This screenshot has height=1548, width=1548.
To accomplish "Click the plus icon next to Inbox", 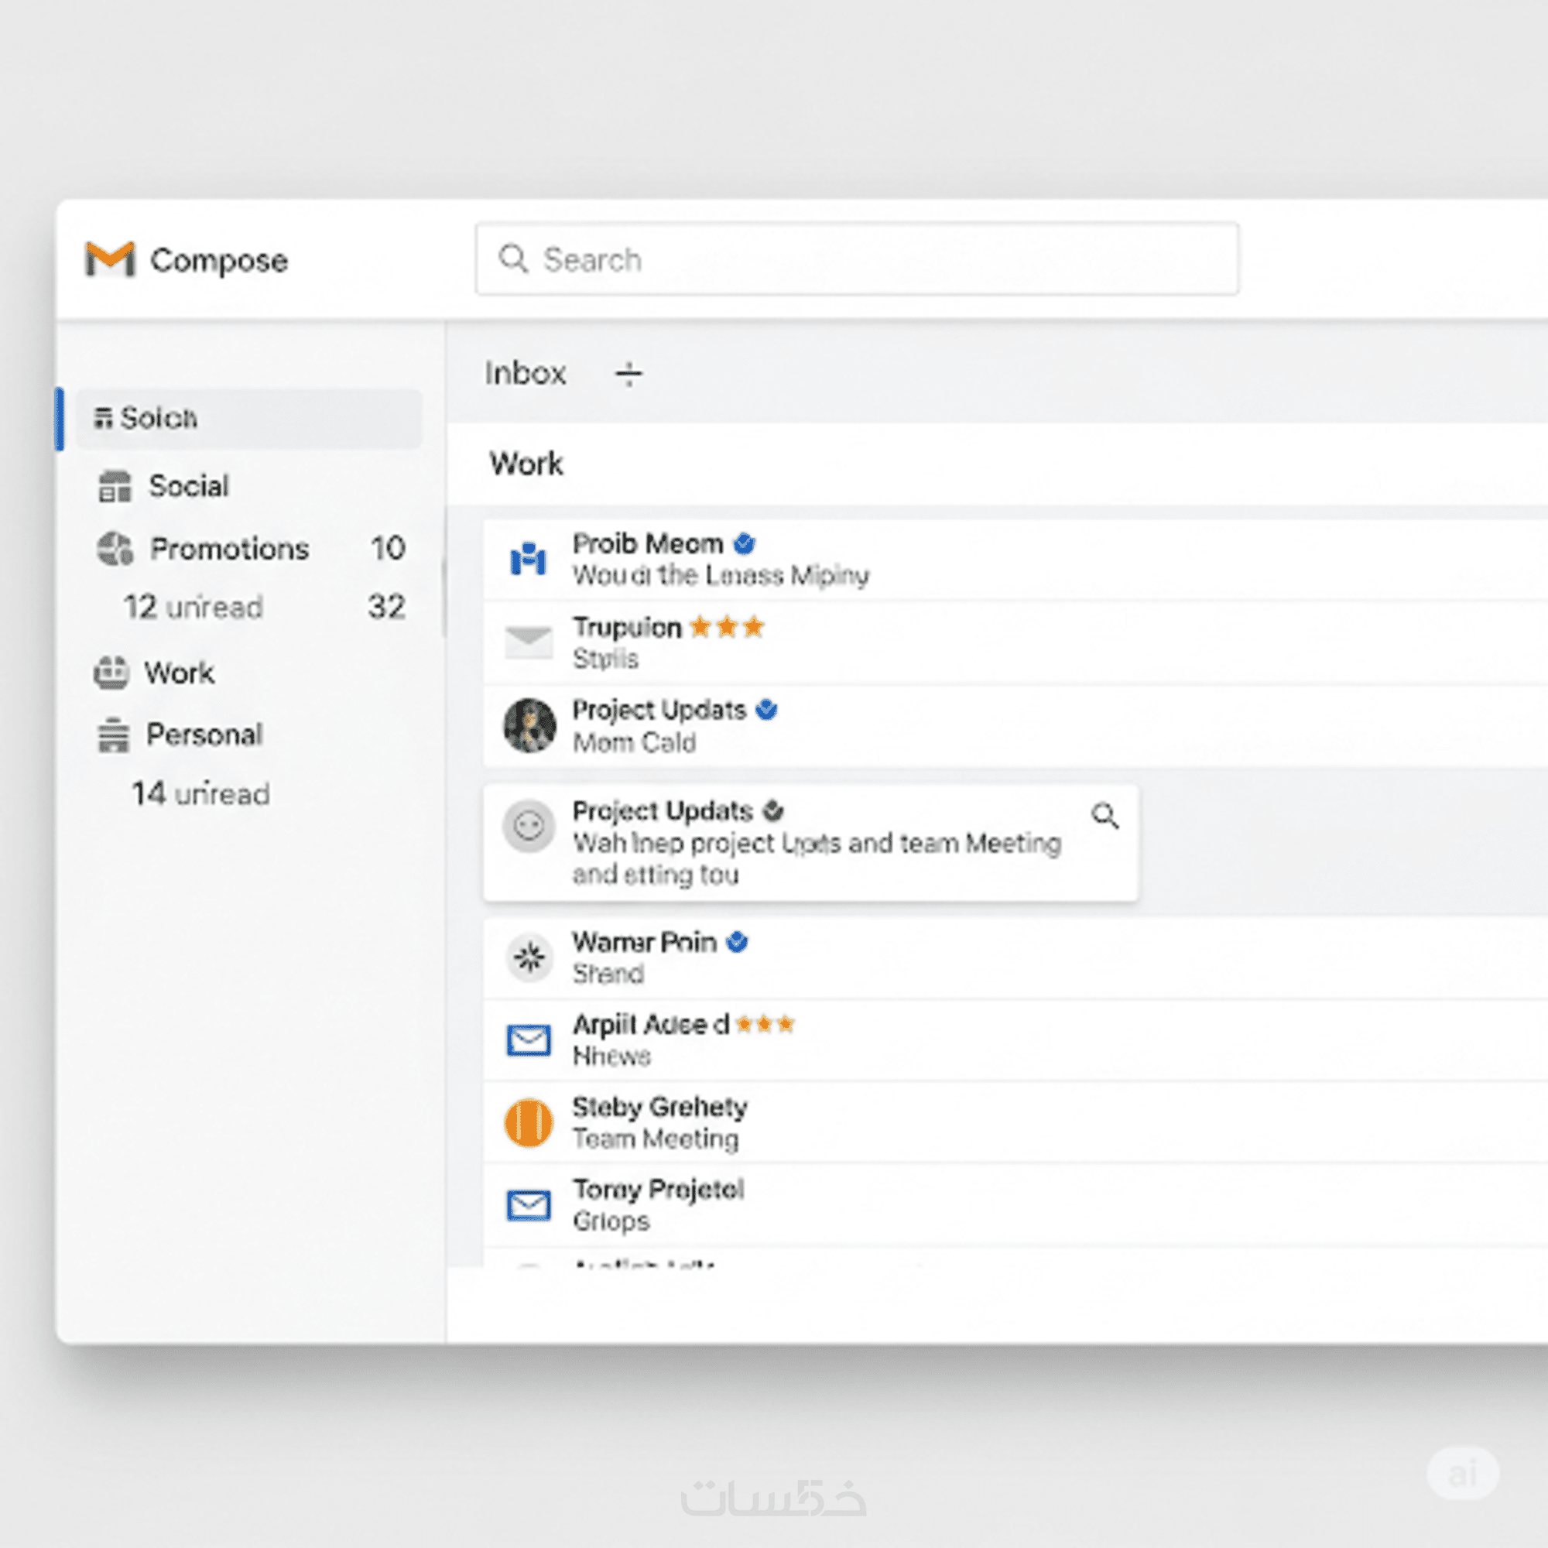I will pyautogui.click(x=628, y=373).
